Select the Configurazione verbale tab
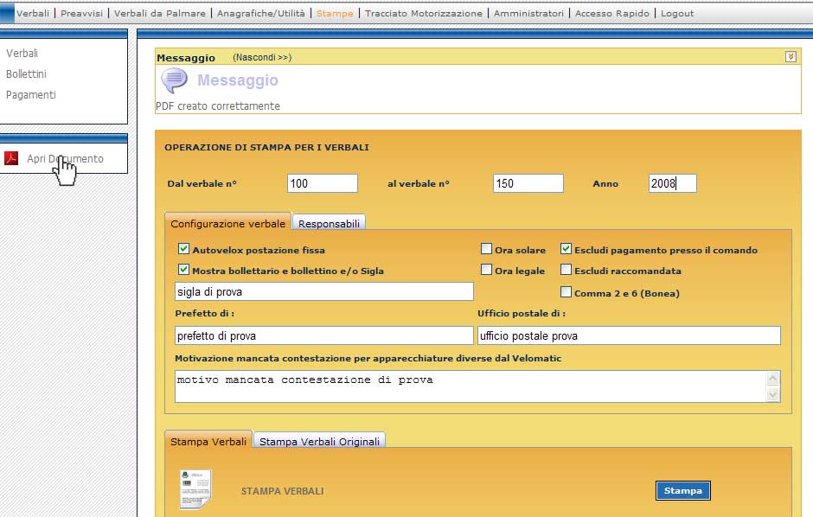The width and height of the screenshot is (813, 517). (228, 223)
